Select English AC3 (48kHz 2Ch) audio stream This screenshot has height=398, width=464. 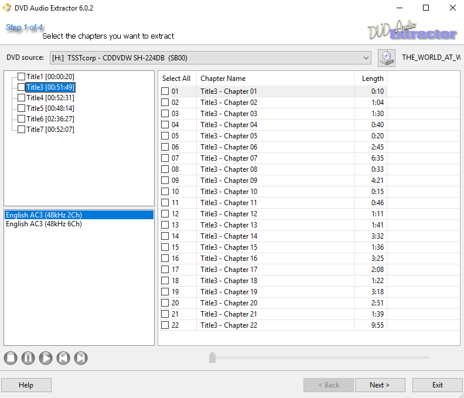[x=79, y=215]
